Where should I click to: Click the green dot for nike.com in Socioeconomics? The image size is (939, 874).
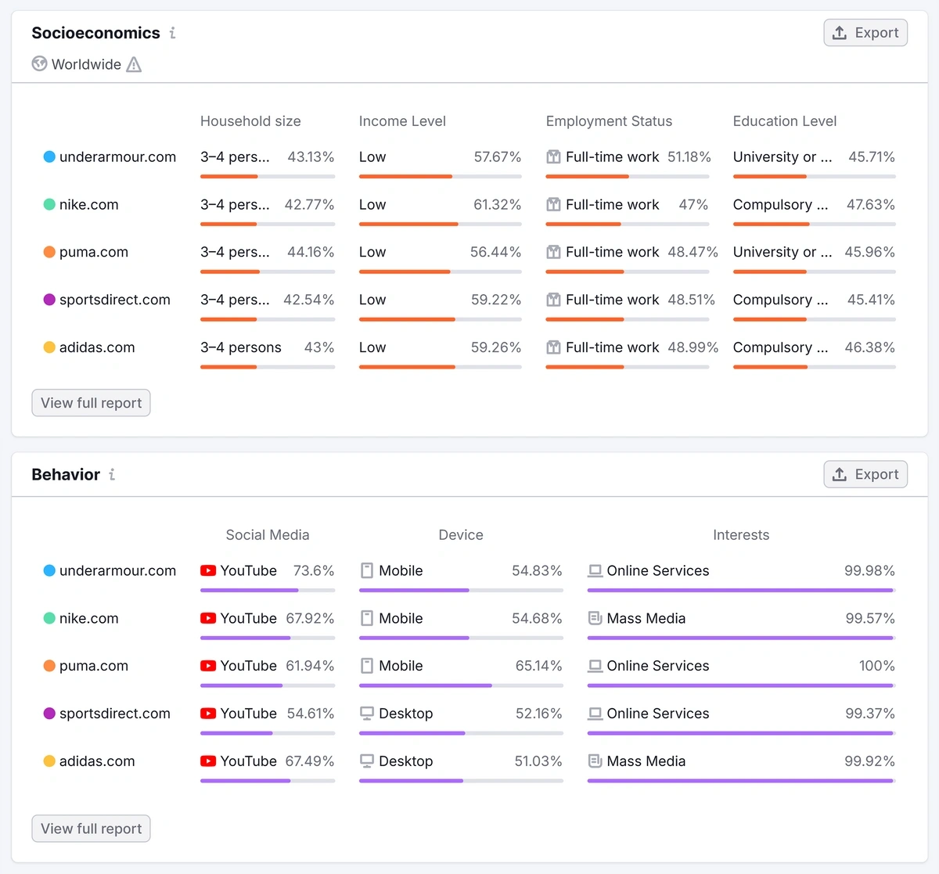click(x=49, y=204)
